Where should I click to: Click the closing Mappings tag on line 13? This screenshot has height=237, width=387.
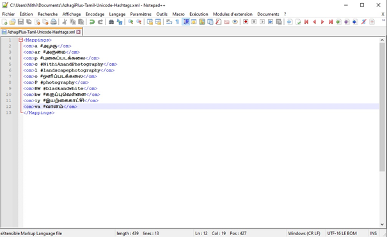coord(39,113)
